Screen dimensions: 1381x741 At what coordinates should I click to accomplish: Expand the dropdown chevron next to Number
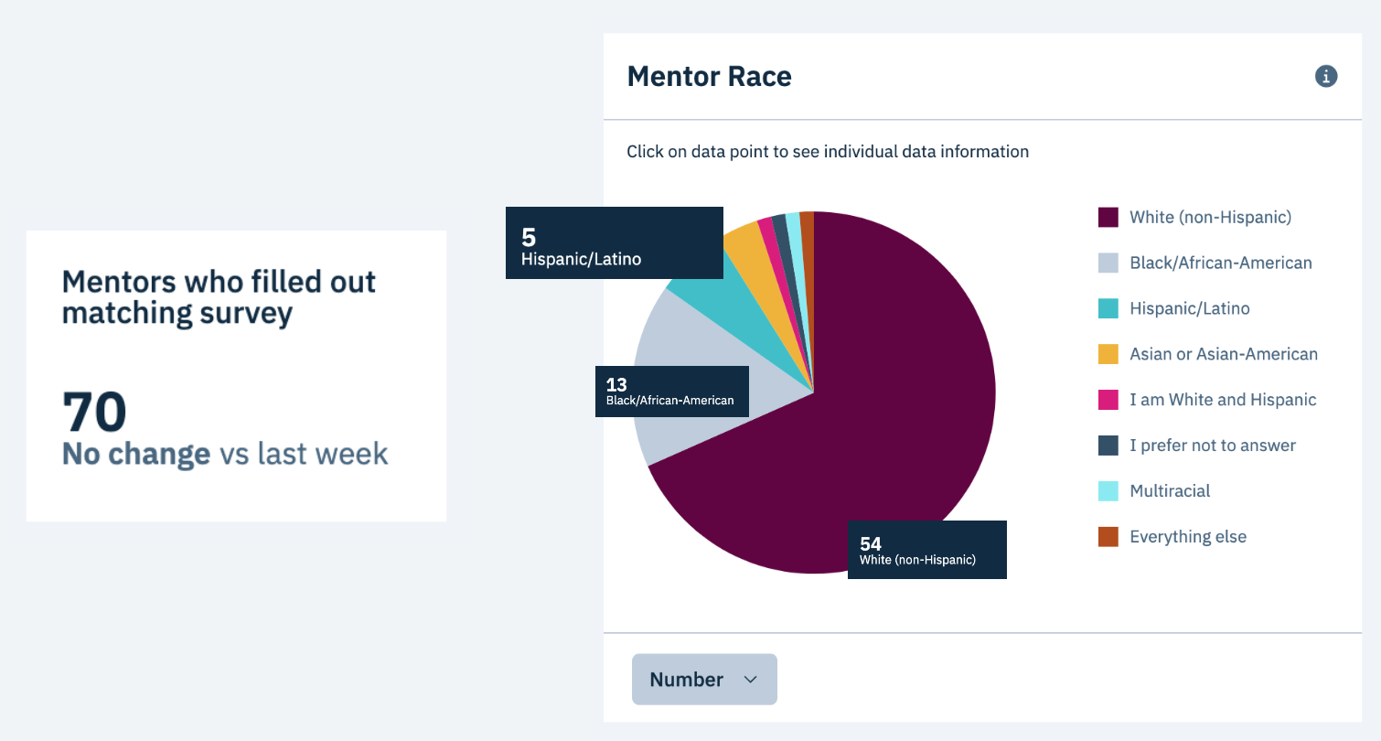point(751,679)
